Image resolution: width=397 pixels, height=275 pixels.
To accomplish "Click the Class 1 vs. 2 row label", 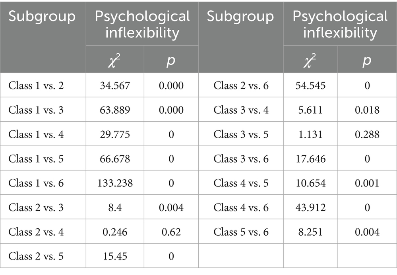I will point(36,85).
